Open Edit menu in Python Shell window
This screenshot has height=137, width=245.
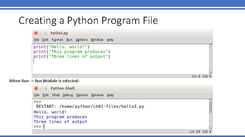(46, 95)
